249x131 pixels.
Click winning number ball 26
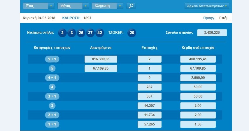(81, 33)
